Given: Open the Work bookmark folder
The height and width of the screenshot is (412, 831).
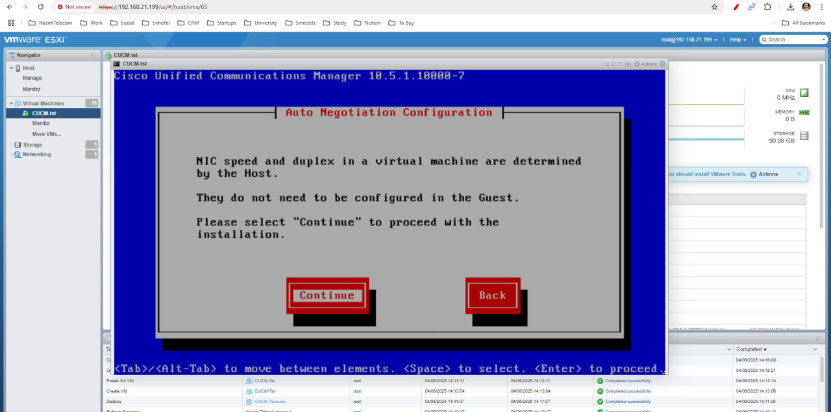Looking at the screenshot, I should 92,23.
